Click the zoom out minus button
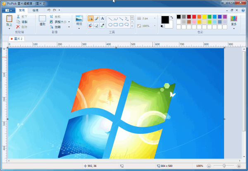The height and width of the screenshot is (171, 248). coord(209,166)
